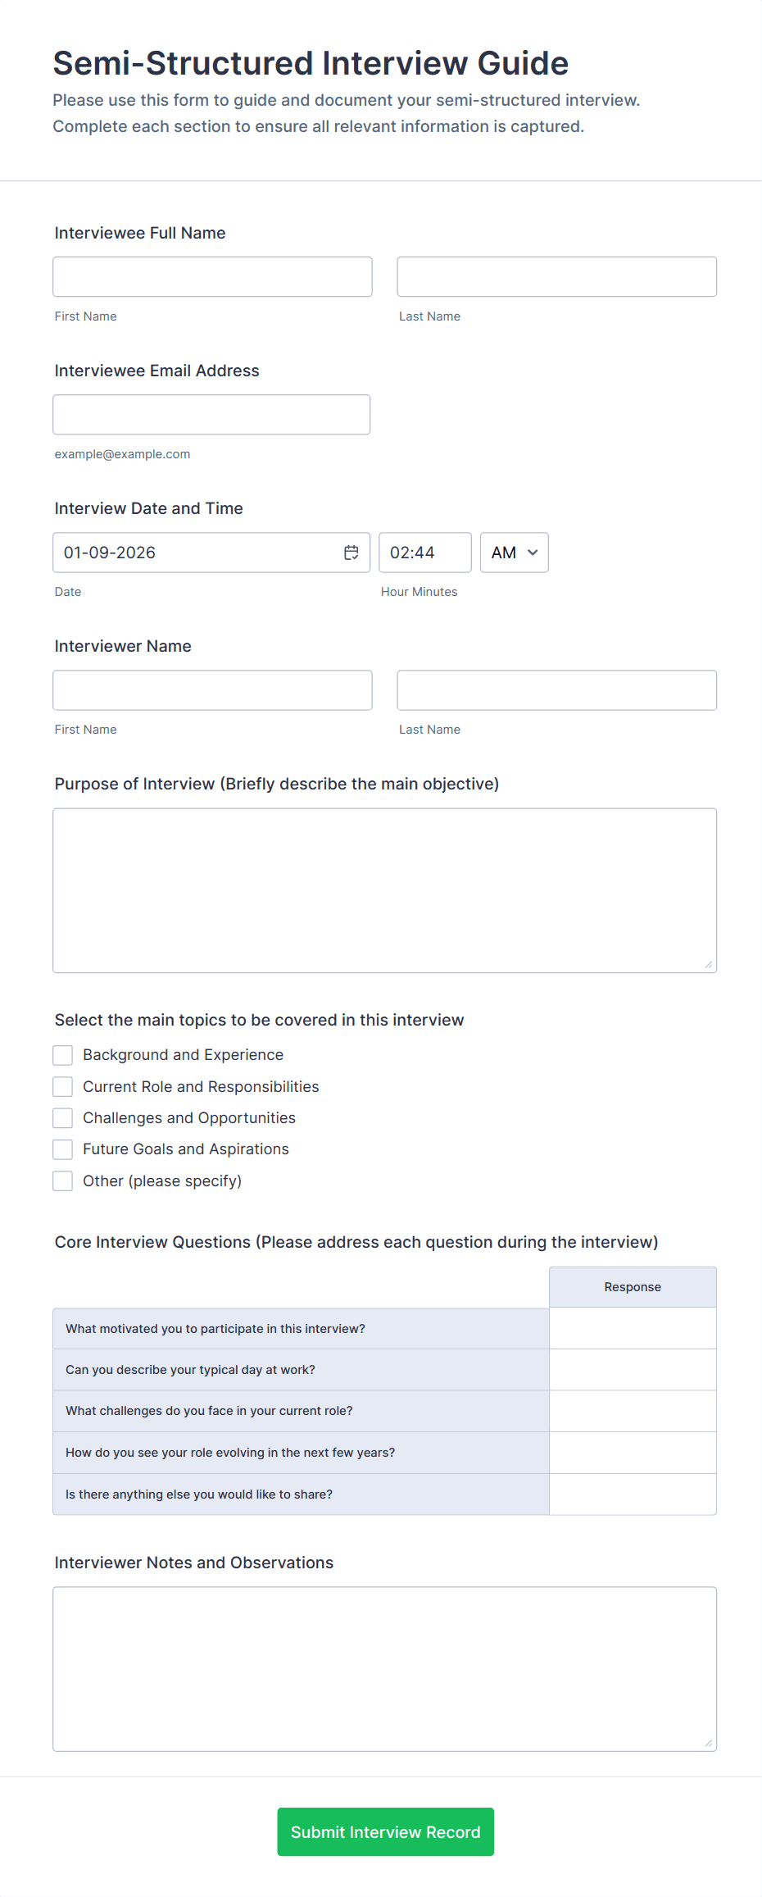Click the Hour Minutes time field
The height and width of the screenshot is (1897, 762).
coord(424,553)
